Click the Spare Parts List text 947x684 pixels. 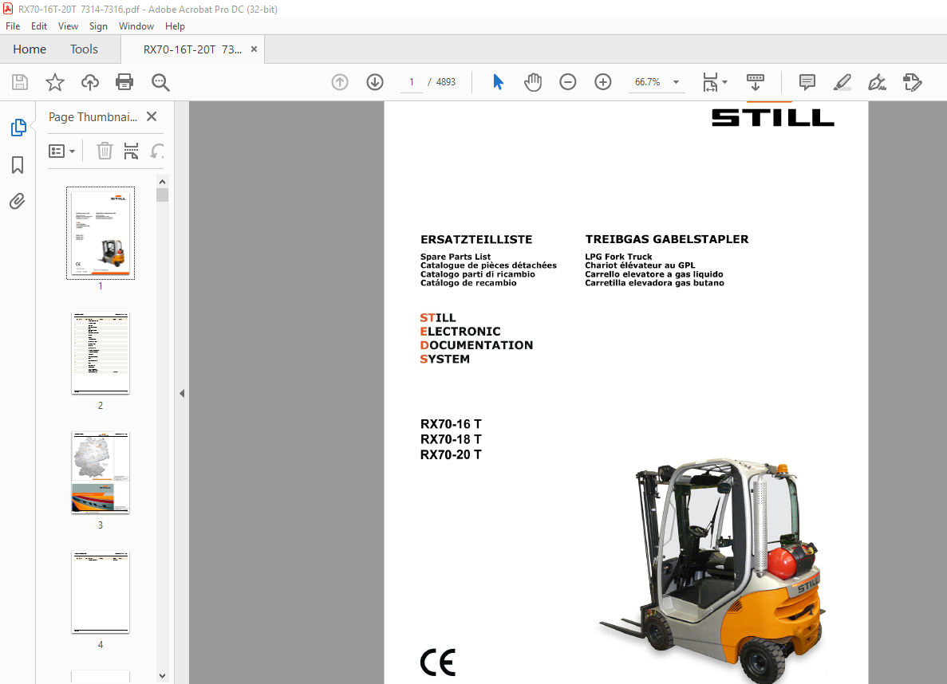[456, 257]
